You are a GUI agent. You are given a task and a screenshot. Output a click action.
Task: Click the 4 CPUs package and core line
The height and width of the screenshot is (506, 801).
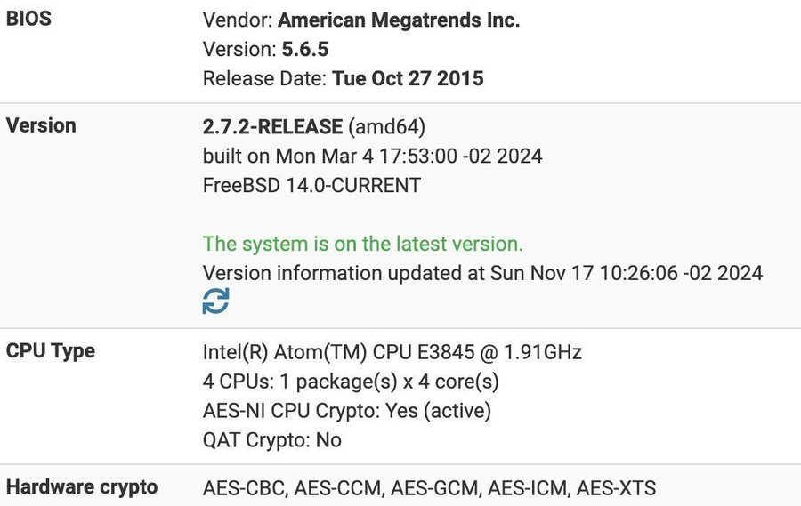(351, 382)
